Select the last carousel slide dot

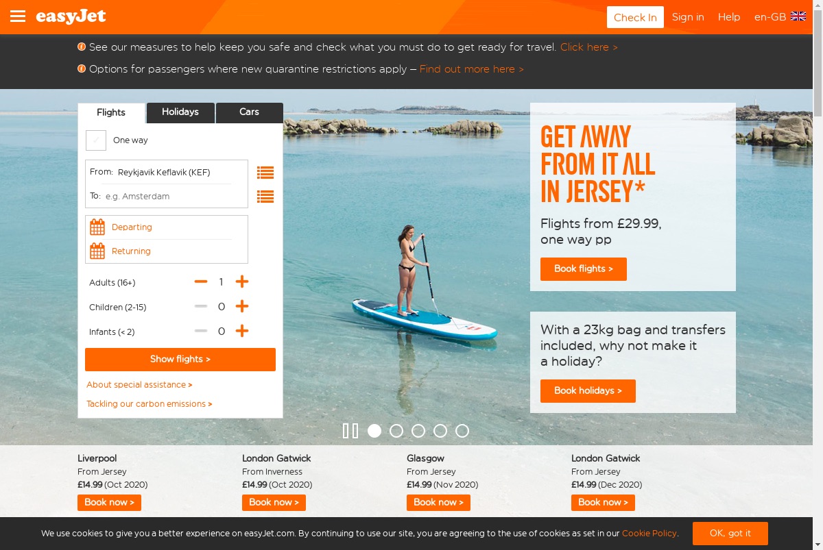462,431
